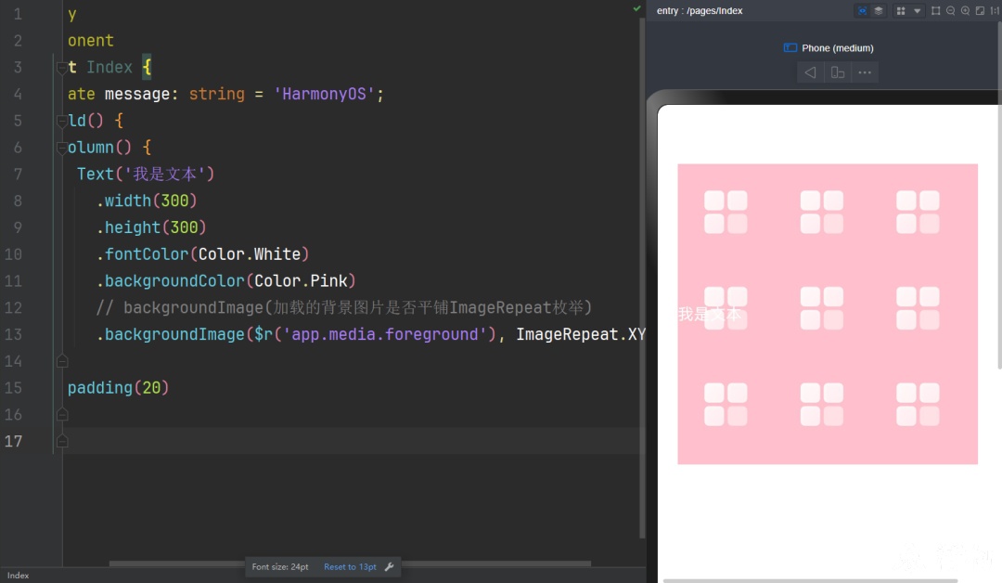Collapse the build() fold marker on line 5
Viewport: 1002px width, 583px height.
pos(62,121)
